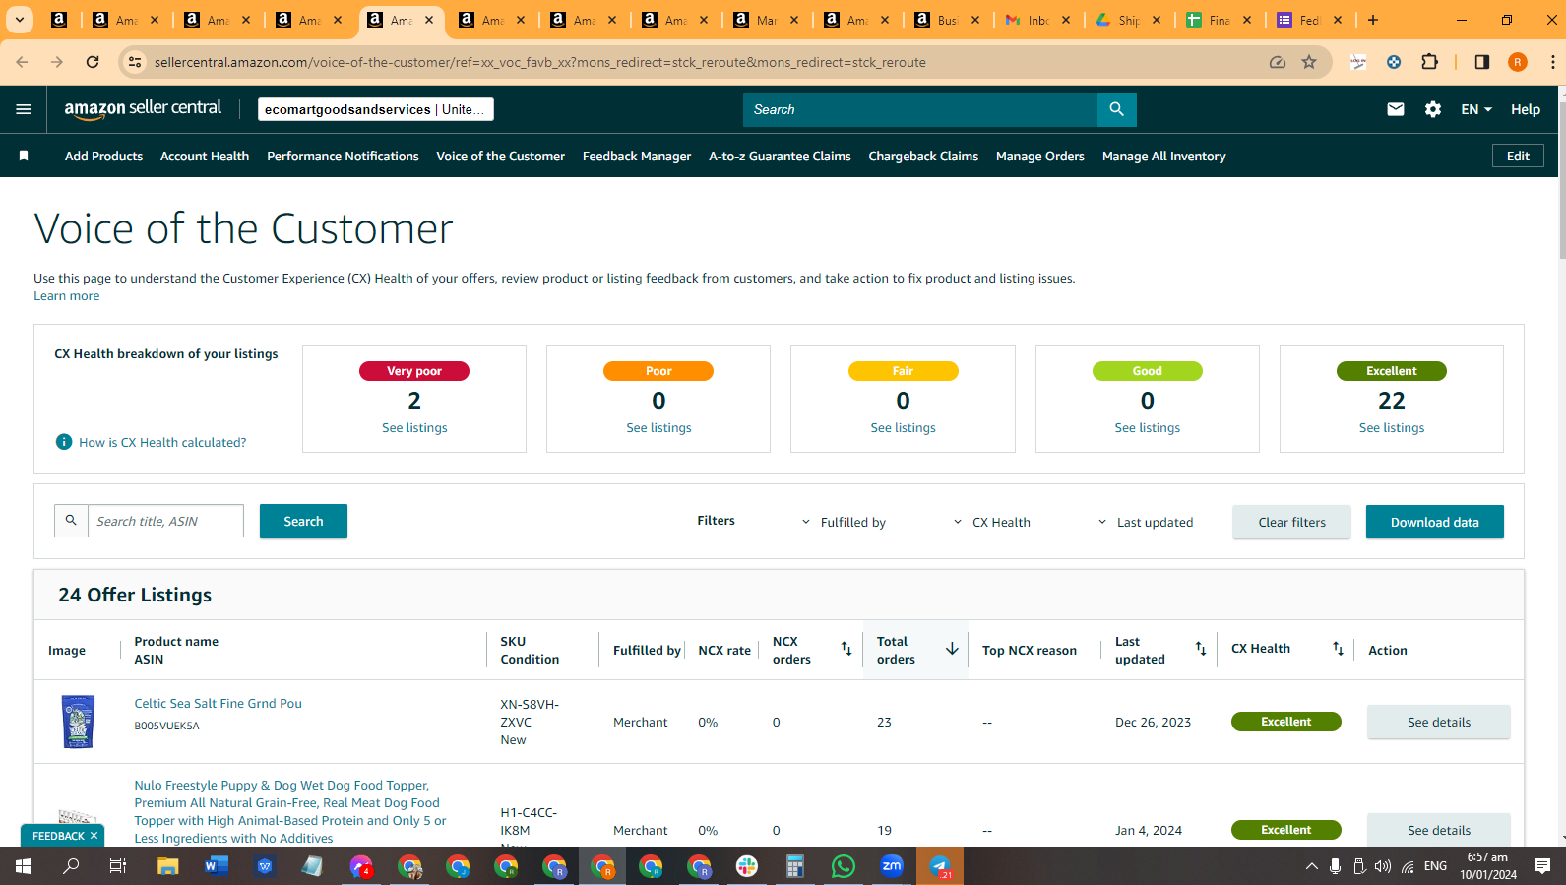The height and width of the screenshot is (885, 1566).
Task: Toggle the Chrome side panel icon
Action: pyautogui.click(x=1482, y=62)
